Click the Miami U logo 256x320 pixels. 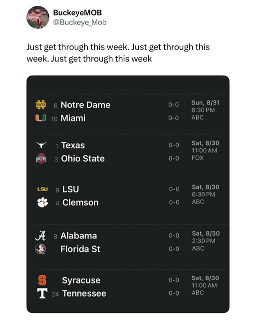point(41,118)
